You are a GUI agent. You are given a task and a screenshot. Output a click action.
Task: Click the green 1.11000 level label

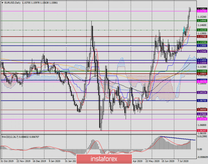coord(201,71)
